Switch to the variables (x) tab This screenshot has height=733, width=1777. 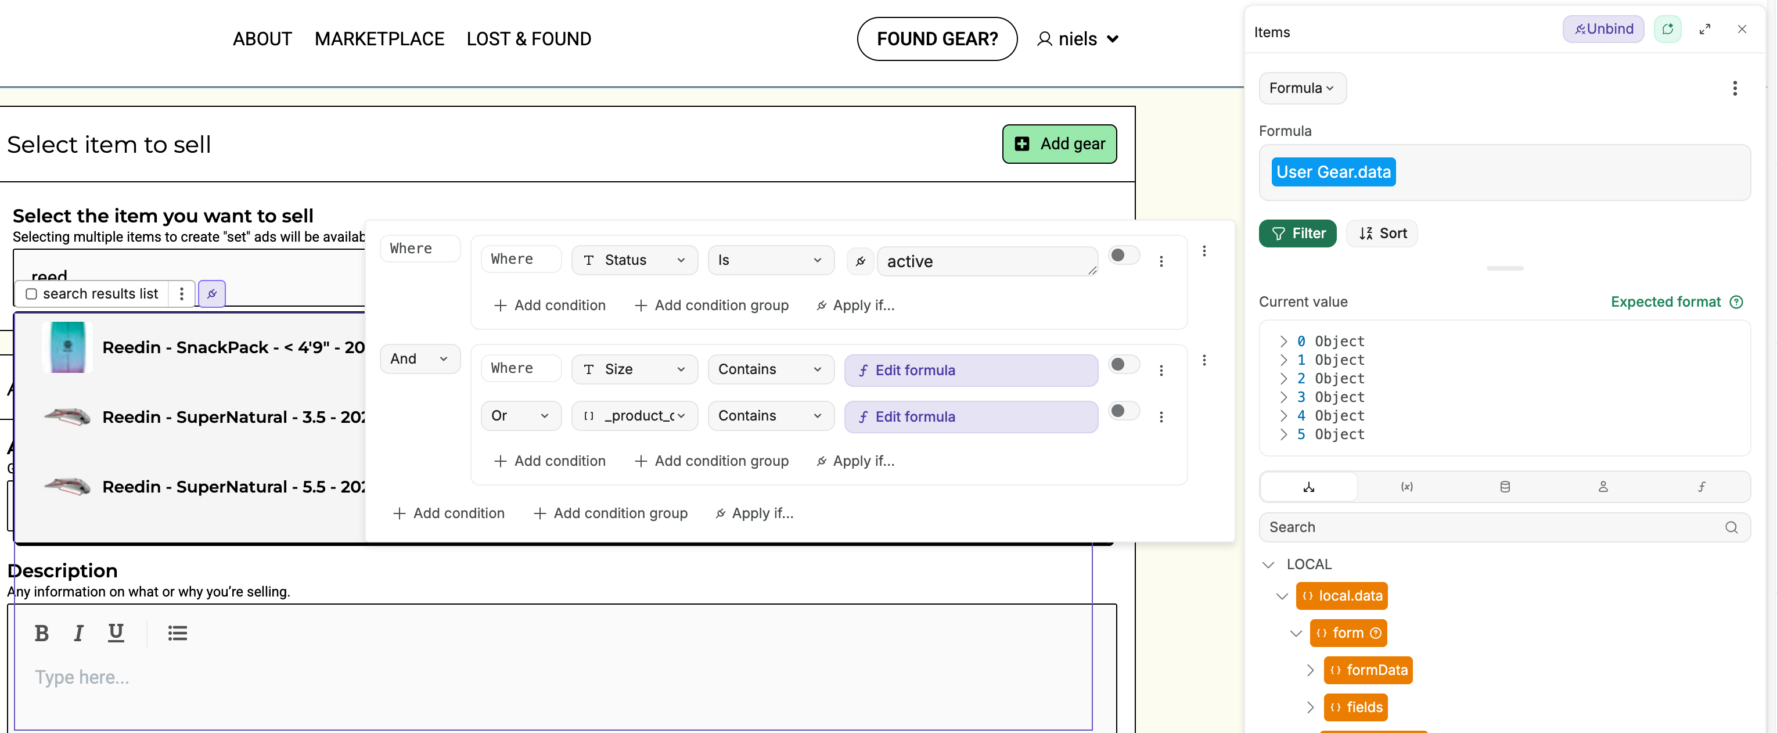1407,487
